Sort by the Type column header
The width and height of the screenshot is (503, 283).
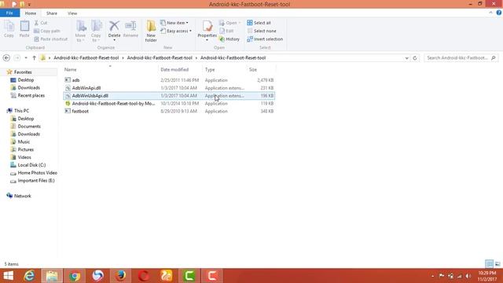pos(225,69)
